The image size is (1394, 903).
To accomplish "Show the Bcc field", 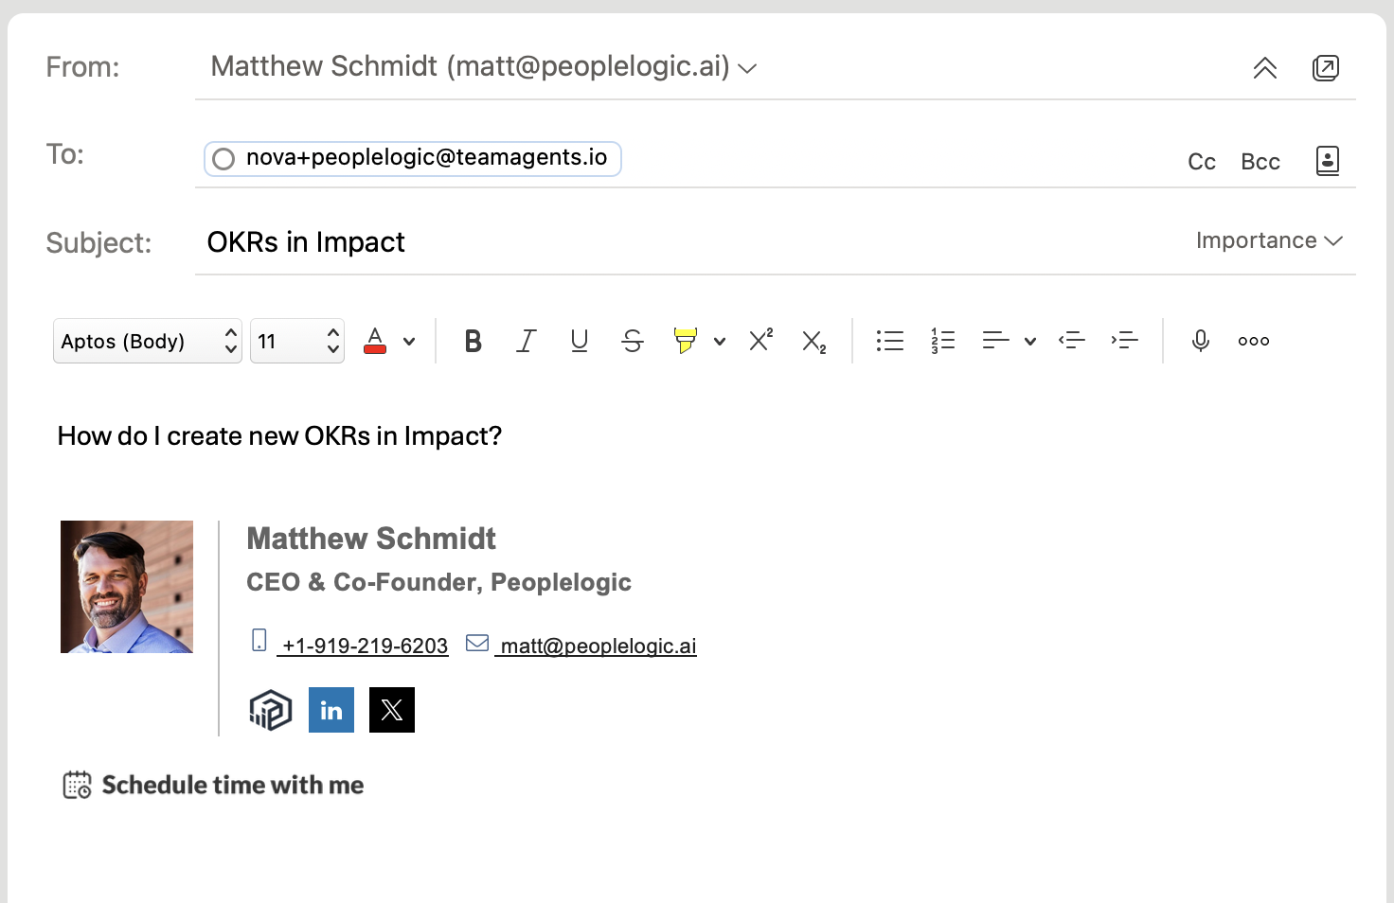I will [1260, 161].
